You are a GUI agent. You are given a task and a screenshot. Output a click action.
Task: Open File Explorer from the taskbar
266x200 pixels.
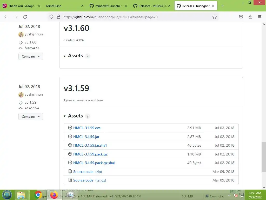21,195
